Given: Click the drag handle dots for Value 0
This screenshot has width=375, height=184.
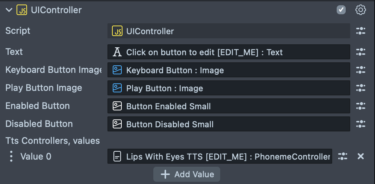Looking at the screenshot, I should (x=11, y=157).
